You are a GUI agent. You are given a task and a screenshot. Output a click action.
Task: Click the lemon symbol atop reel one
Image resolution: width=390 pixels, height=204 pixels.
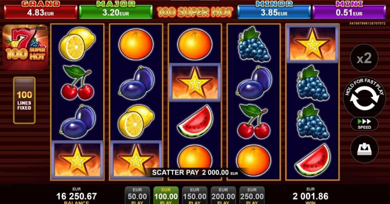(x=77, y=44)
